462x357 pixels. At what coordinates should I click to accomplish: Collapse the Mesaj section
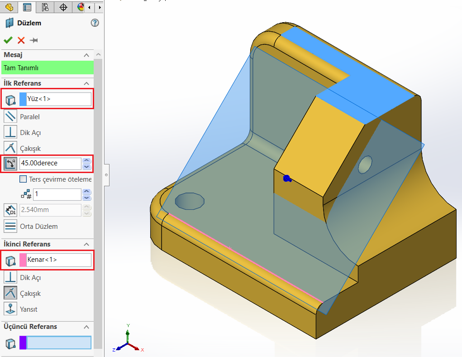86,55
